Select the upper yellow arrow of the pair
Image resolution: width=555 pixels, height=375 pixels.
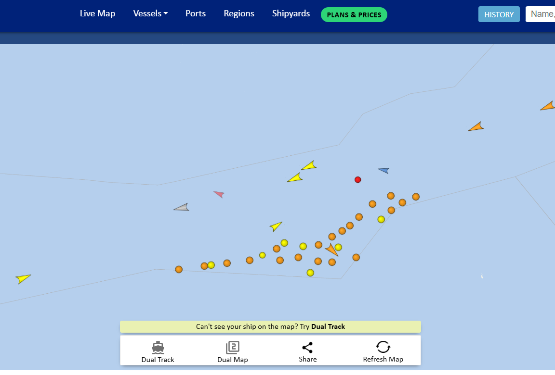coord(309,165)
